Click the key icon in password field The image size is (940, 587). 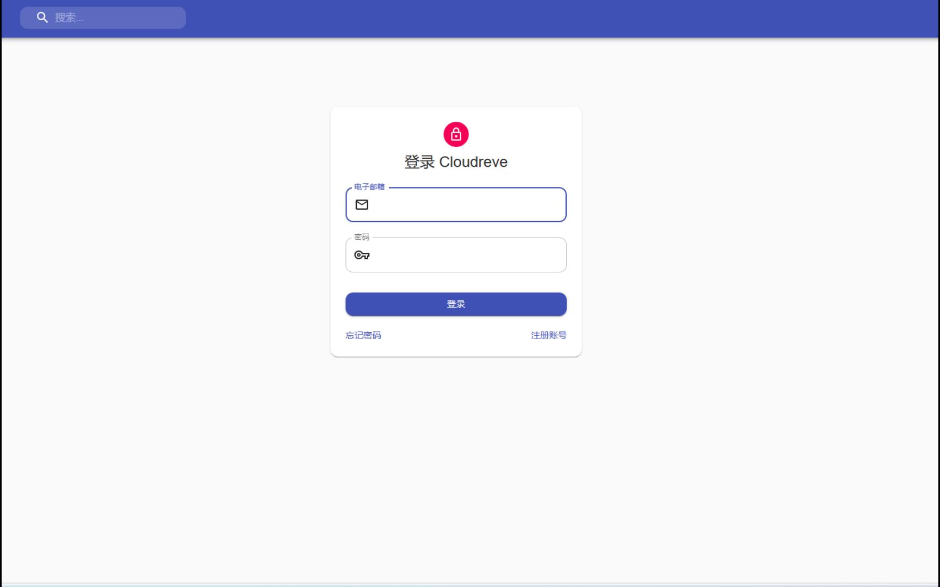point(362,255)
